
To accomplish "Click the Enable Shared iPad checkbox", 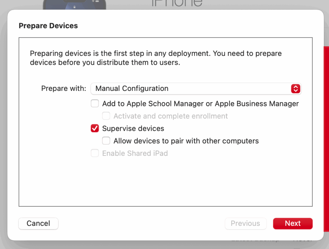I will 95,153.
